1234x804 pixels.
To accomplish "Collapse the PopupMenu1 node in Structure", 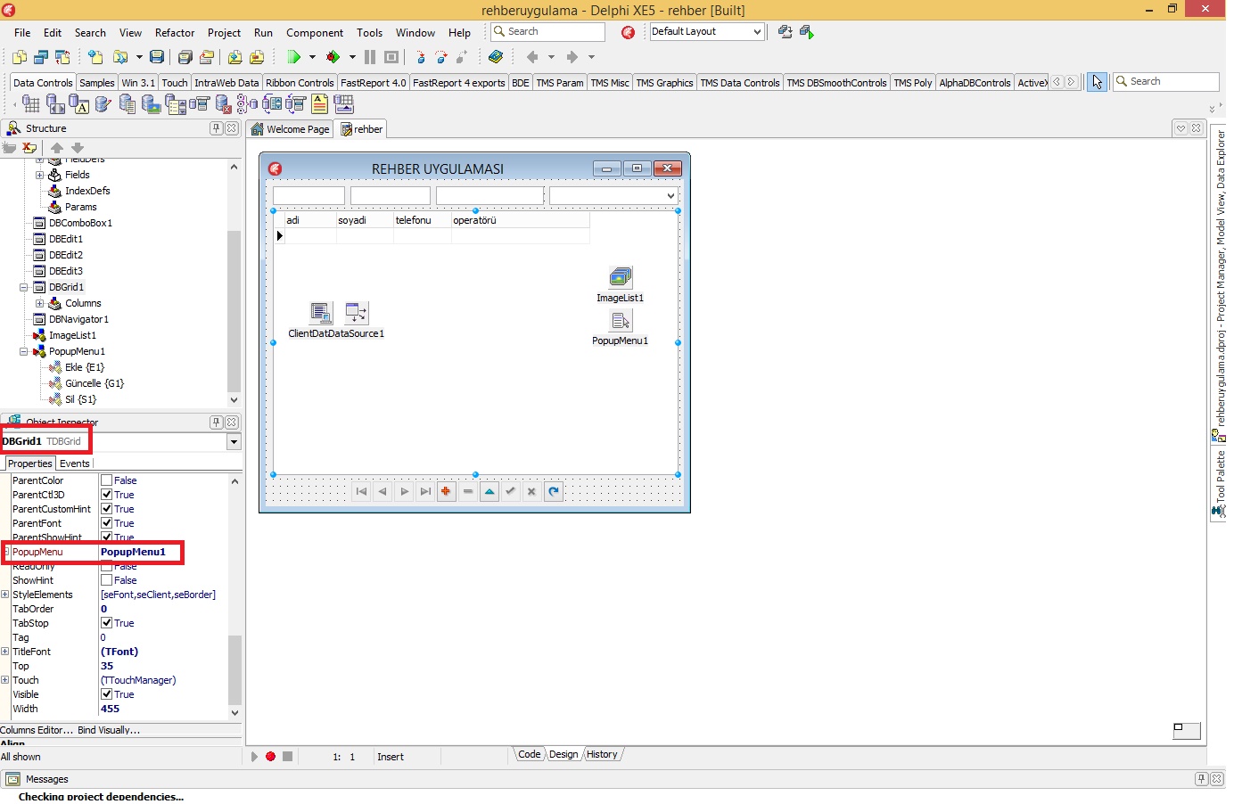I will pyautogui.click(x=24, y=351).
